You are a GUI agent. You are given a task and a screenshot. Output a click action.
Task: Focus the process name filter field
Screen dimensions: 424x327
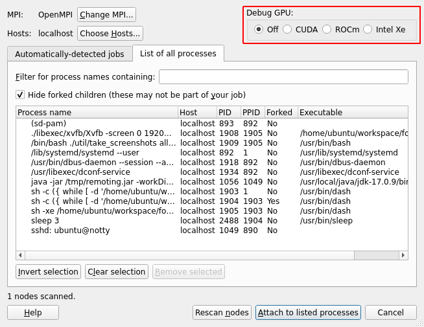(283, 76)
